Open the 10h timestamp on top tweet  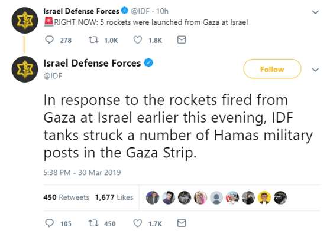(162, 11)
